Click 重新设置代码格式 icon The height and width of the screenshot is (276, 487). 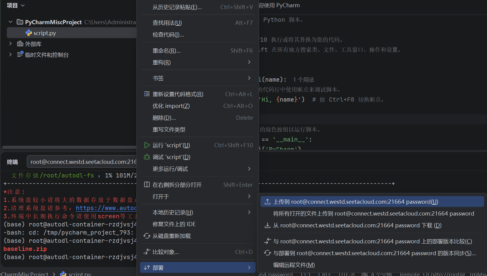coord(147,94)
